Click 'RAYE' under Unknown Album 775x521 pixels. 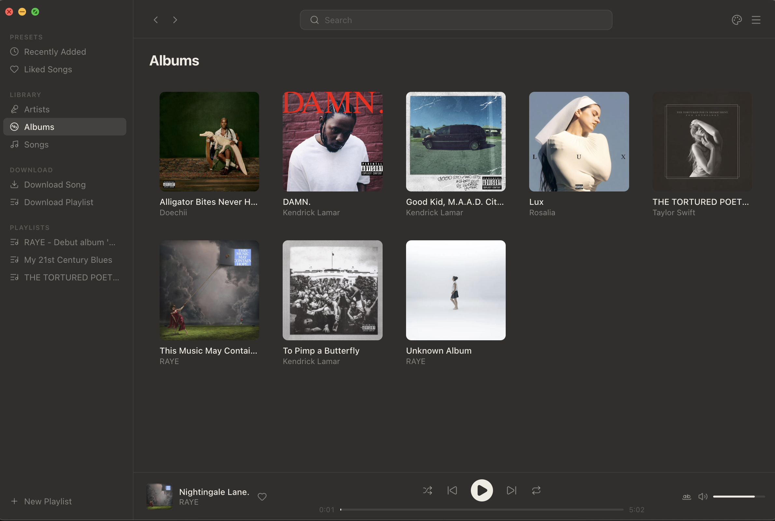tap(415, 361)
